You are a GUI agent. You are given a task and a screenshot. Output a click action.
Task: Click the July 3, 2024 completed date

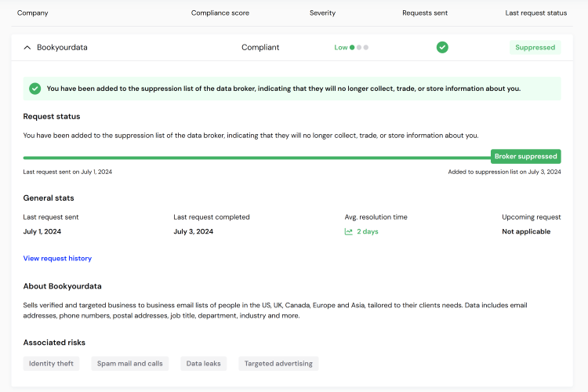tap(193, 231)
